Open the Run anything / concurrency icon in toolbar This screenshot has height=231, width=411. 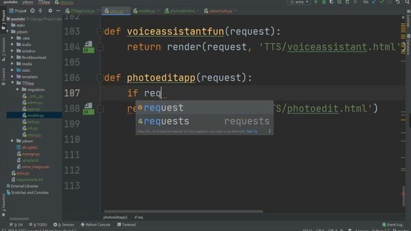347,2
